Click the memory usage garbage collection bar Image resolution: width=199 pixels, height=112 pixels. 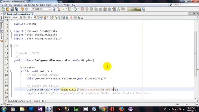click(134, 9)
